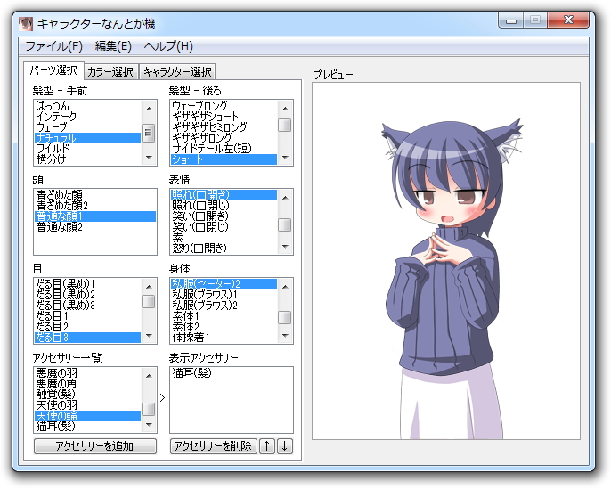
Task: Select 触覚(髪) in accessory list
Action: [x=87, y=395]
